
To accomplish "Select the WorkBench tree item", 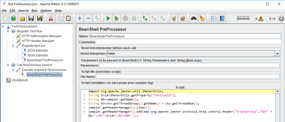I will [20, 80].
